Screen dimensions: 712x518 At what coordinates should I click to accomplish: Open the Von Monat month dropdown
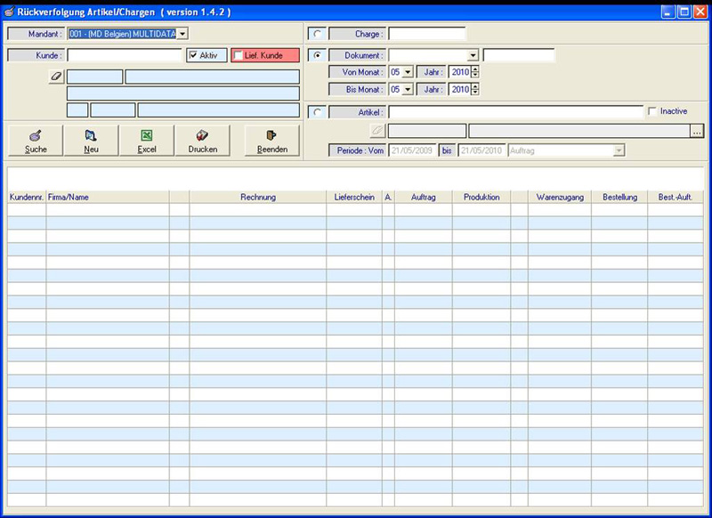tap(408, 72)
